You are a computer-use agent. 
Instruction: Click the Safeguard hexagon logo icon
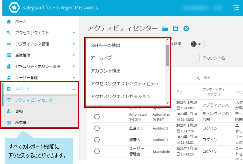14,8
